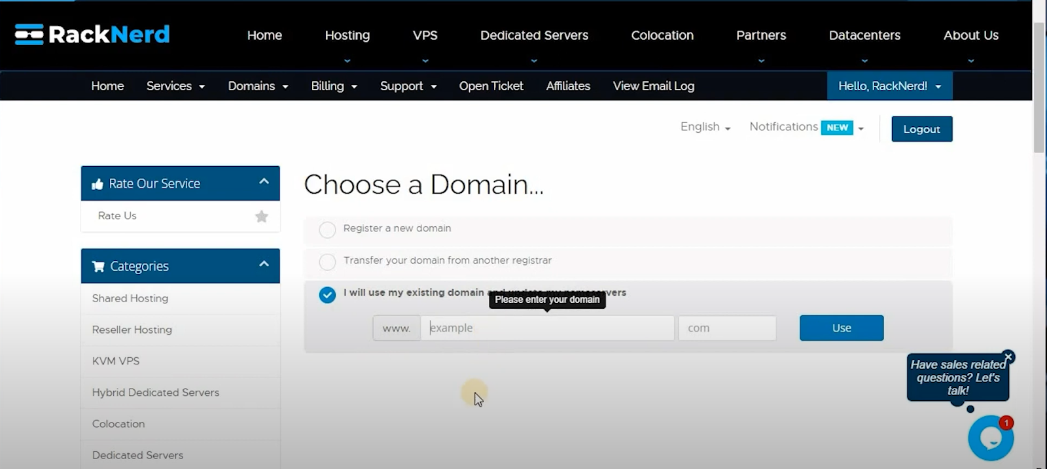Open the KVM VPS category

tap(116, 361)
